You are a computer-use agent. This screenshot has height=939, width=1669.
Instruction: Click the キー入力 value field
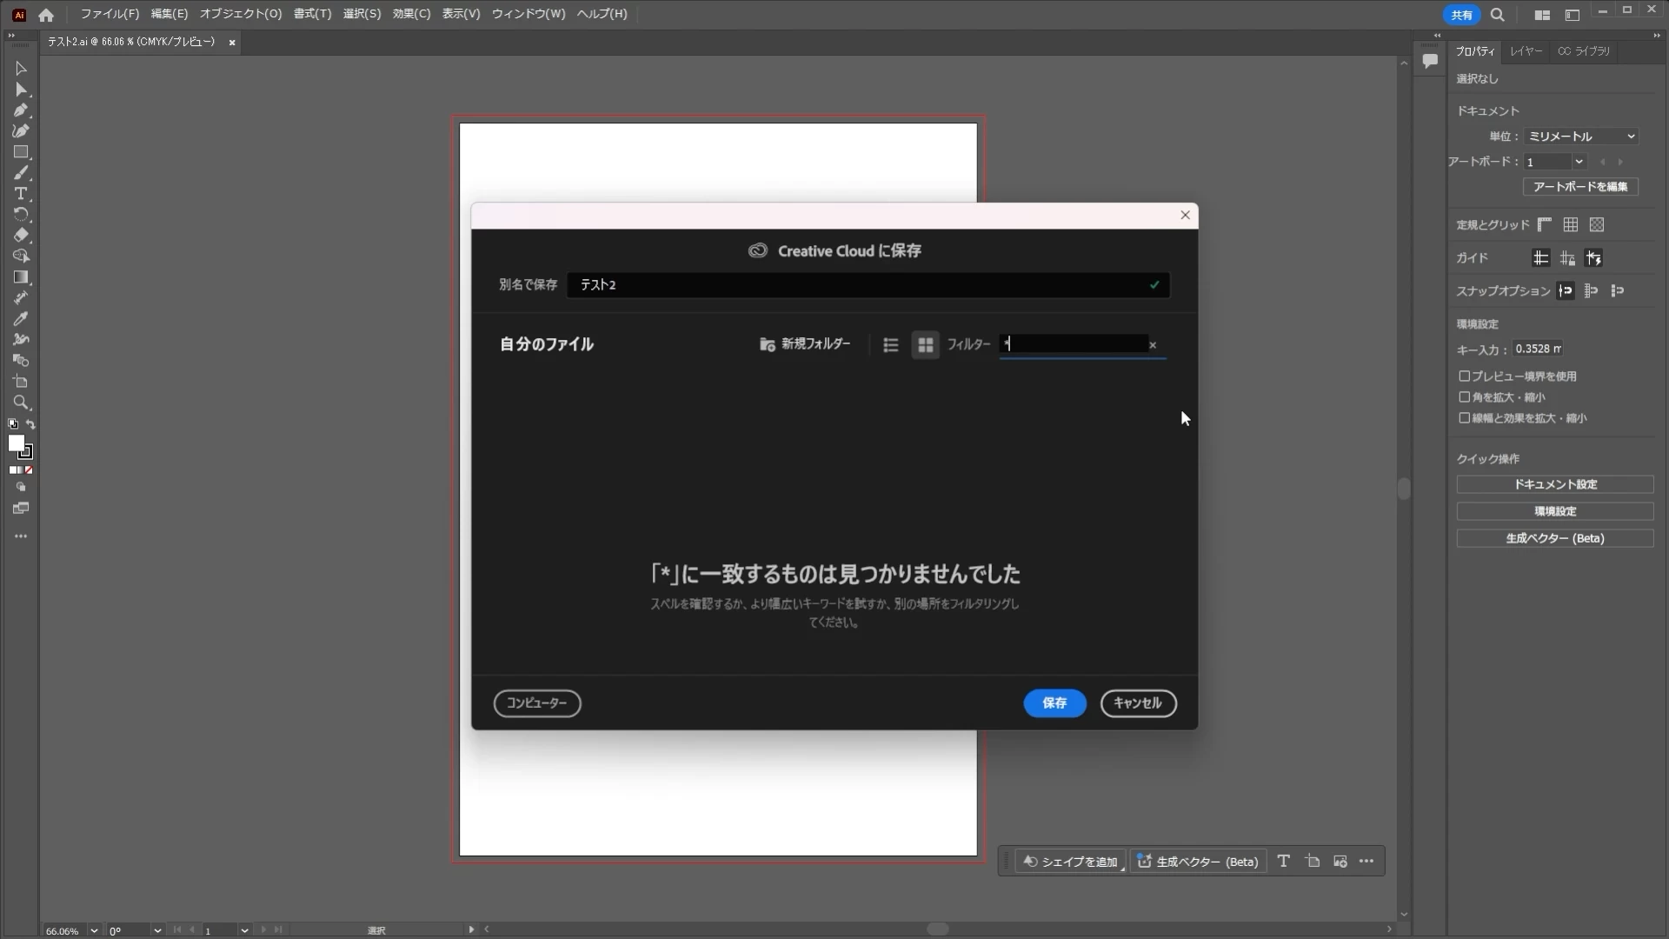[x=1538, y=349]
